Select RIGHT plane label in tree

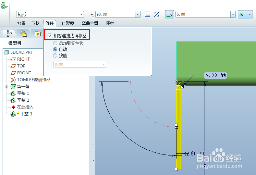24,59
